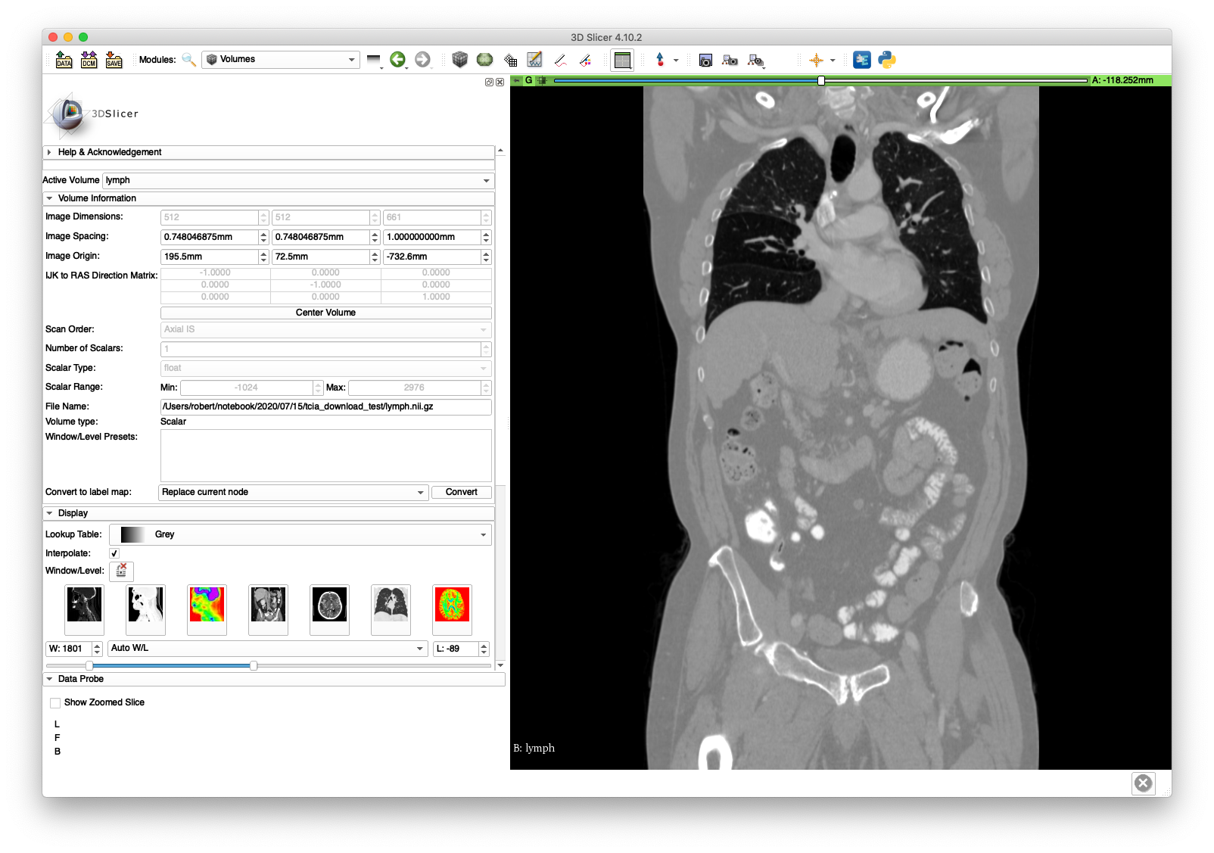Click the SAVE data icon
The height and width of the screenshot is (853, 1214).
point(113,59)
